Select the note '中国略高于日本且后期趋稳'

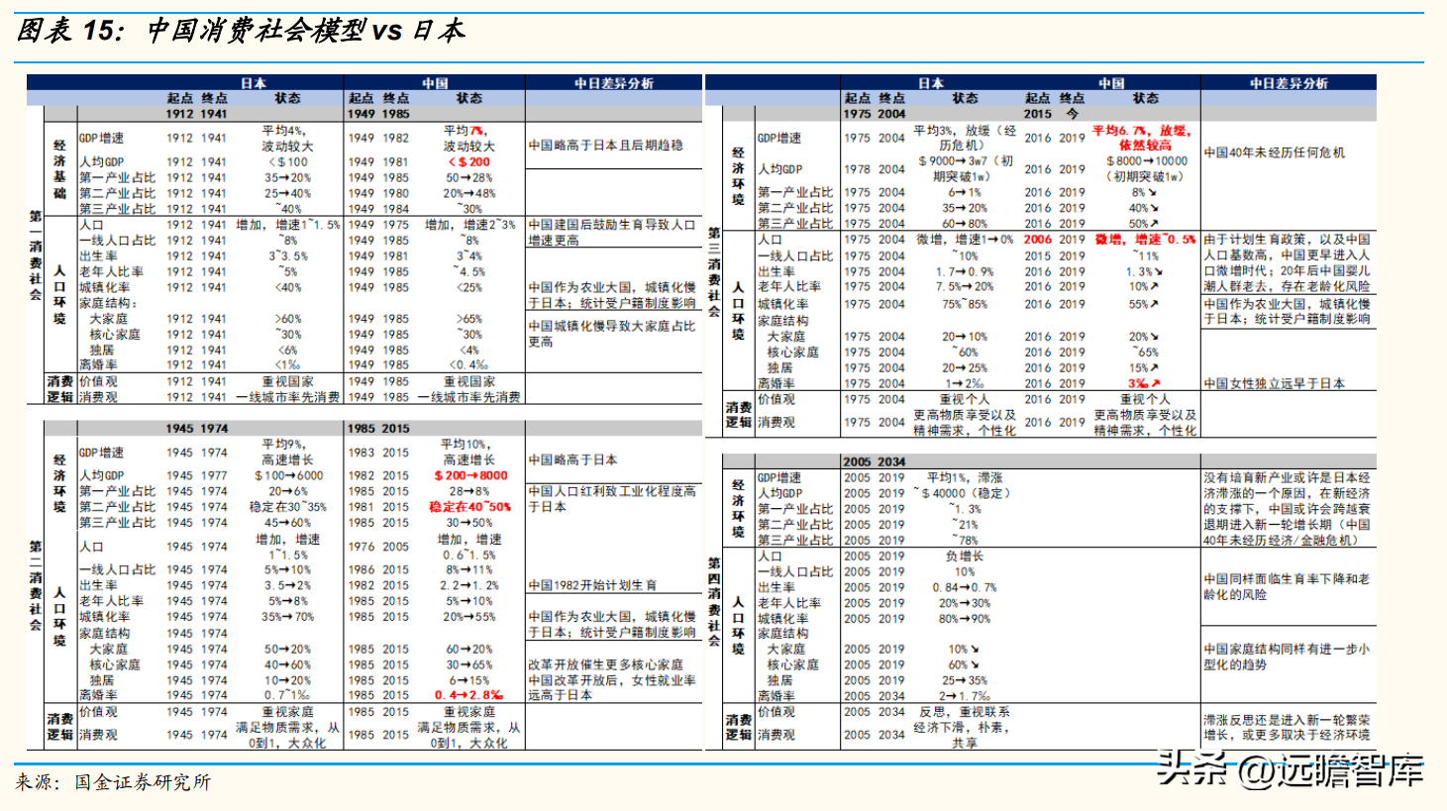point(606,145)
